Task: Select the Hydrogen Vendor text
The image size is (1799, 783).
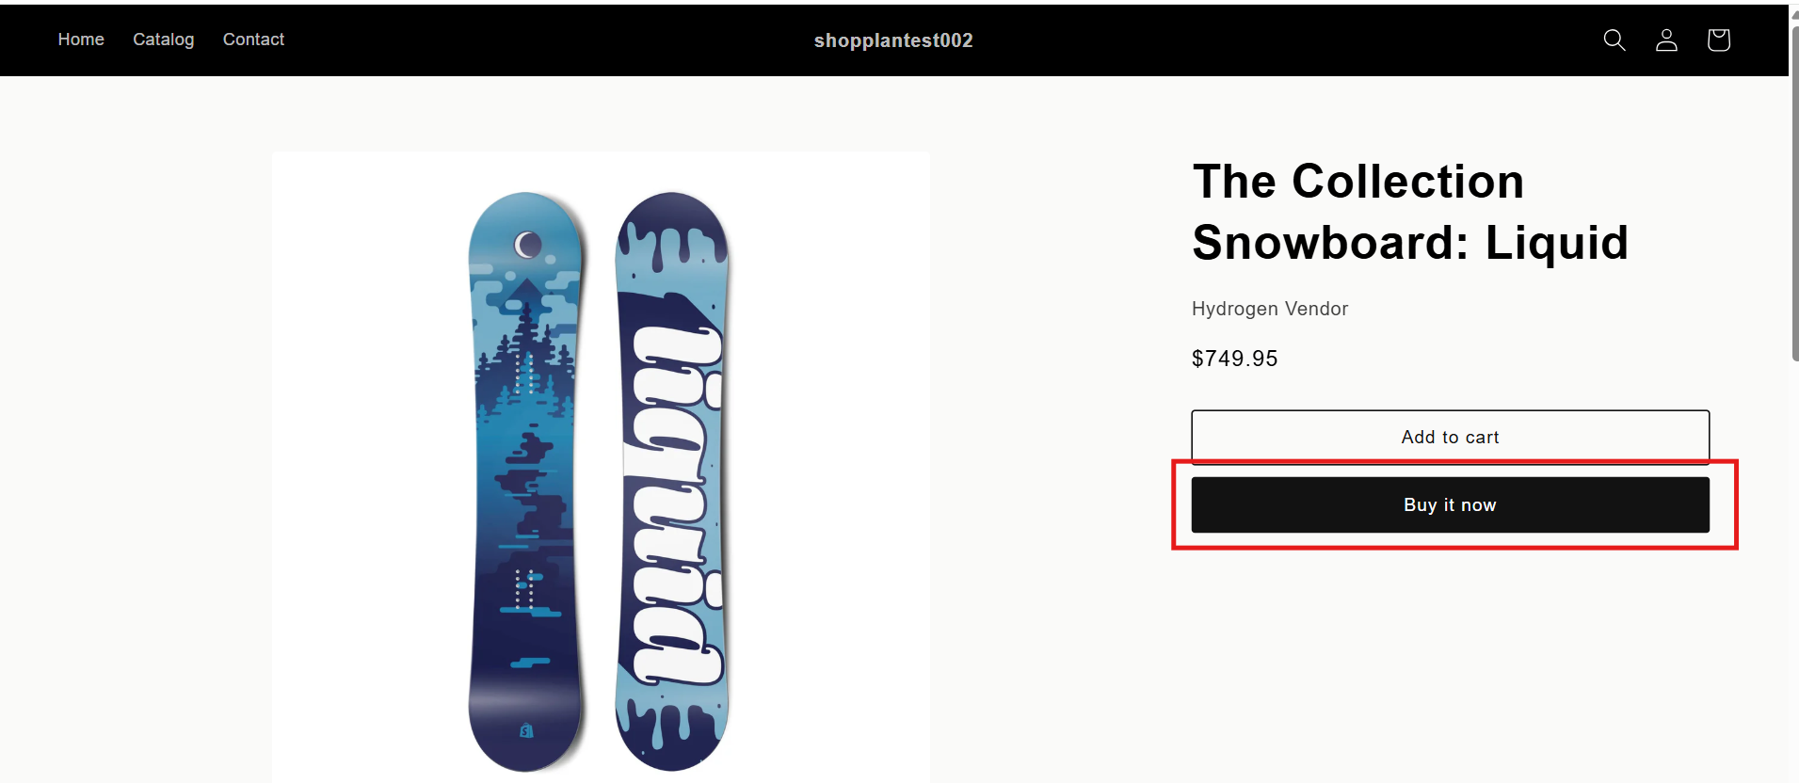Action: point(1269,309)
